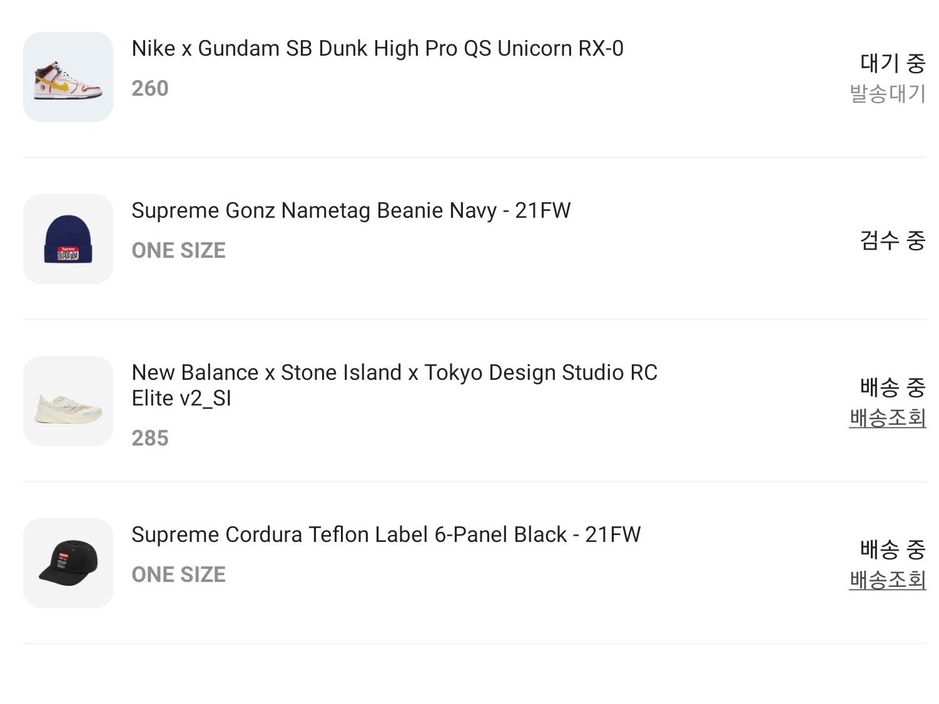Open the Nike Gundam Dunk High thumbnail
The width and height of the screenshot is (939, 704).
click(x=68, y=77)
